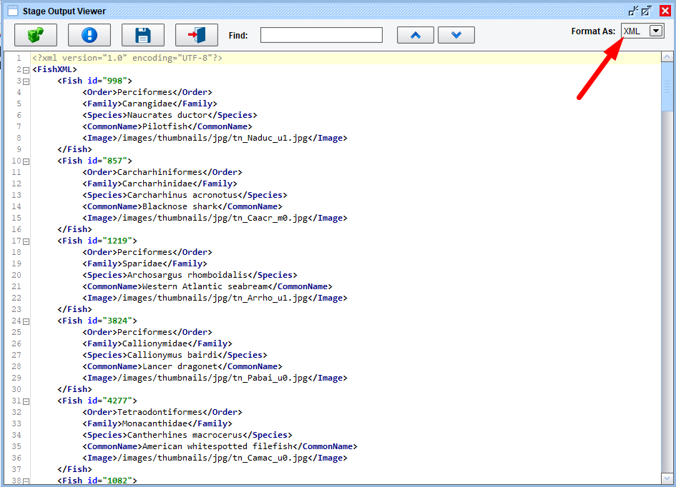The height and width of the screenshot is (487, 676).
Task: Click the tn_Naduc_u1.jpg Image line
Action: [x=215, y=138]
